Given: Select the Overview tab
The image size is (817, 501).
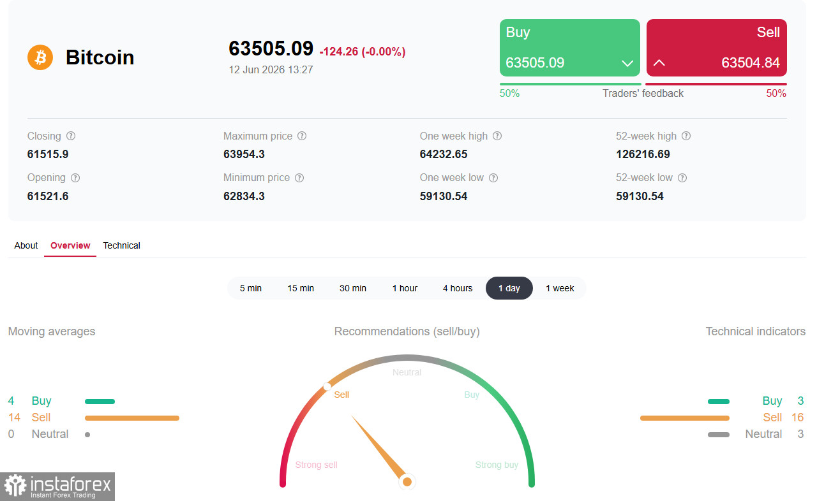Looking at the screenshot, I should (x=70, y=245).
